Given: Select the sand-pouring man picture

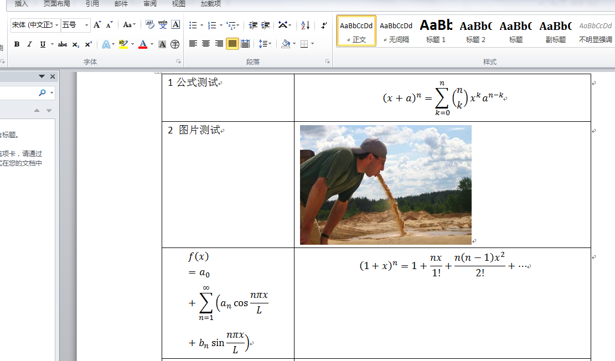Looking at the screenshot, I should [386, 185].
